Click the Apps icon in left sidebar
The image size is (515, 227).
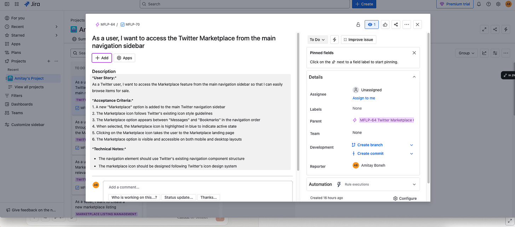(7, 44)
